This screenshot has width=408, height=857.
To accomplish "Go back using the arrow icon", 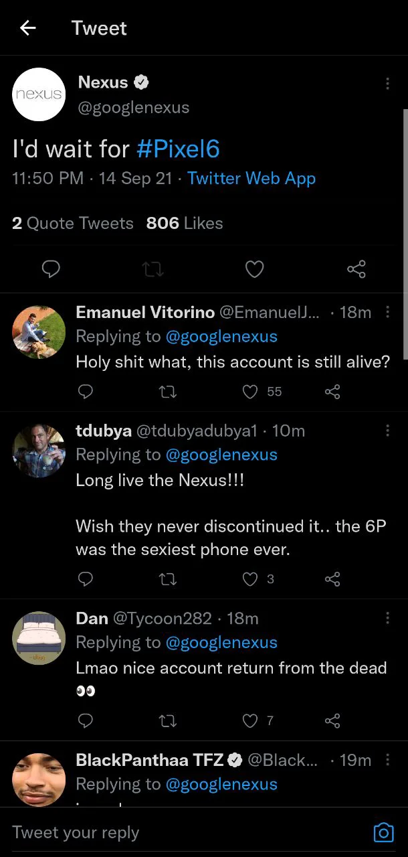I will 28,28.
